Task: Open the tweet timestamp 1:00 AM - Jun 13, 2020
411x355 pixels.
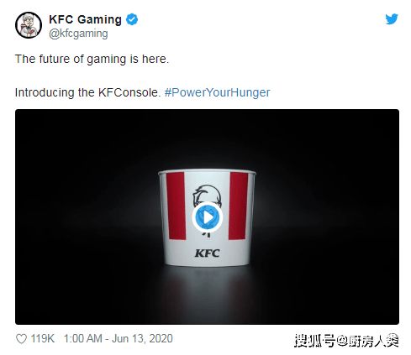Action: coord(119,338)
